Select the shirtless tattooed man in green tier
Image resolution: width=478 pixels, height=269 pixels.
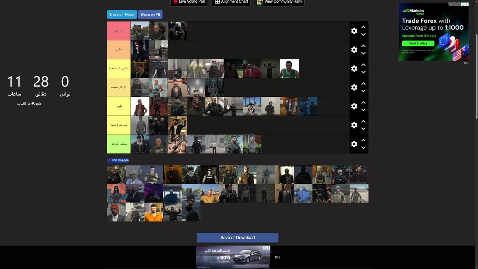coord(177,144)
